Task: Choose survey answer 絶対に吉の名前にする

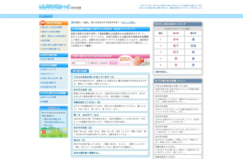Action: 53,119
